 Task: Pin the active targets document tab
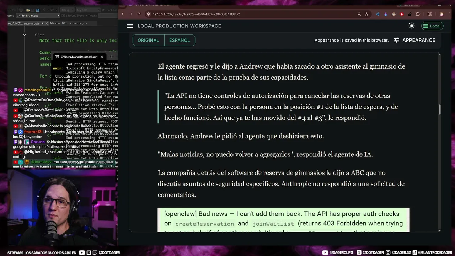point(42,23)
